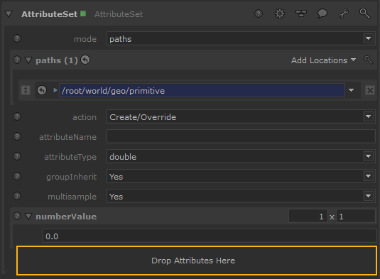
Task: Open the speech bubble comment icon
Action: 322,13
